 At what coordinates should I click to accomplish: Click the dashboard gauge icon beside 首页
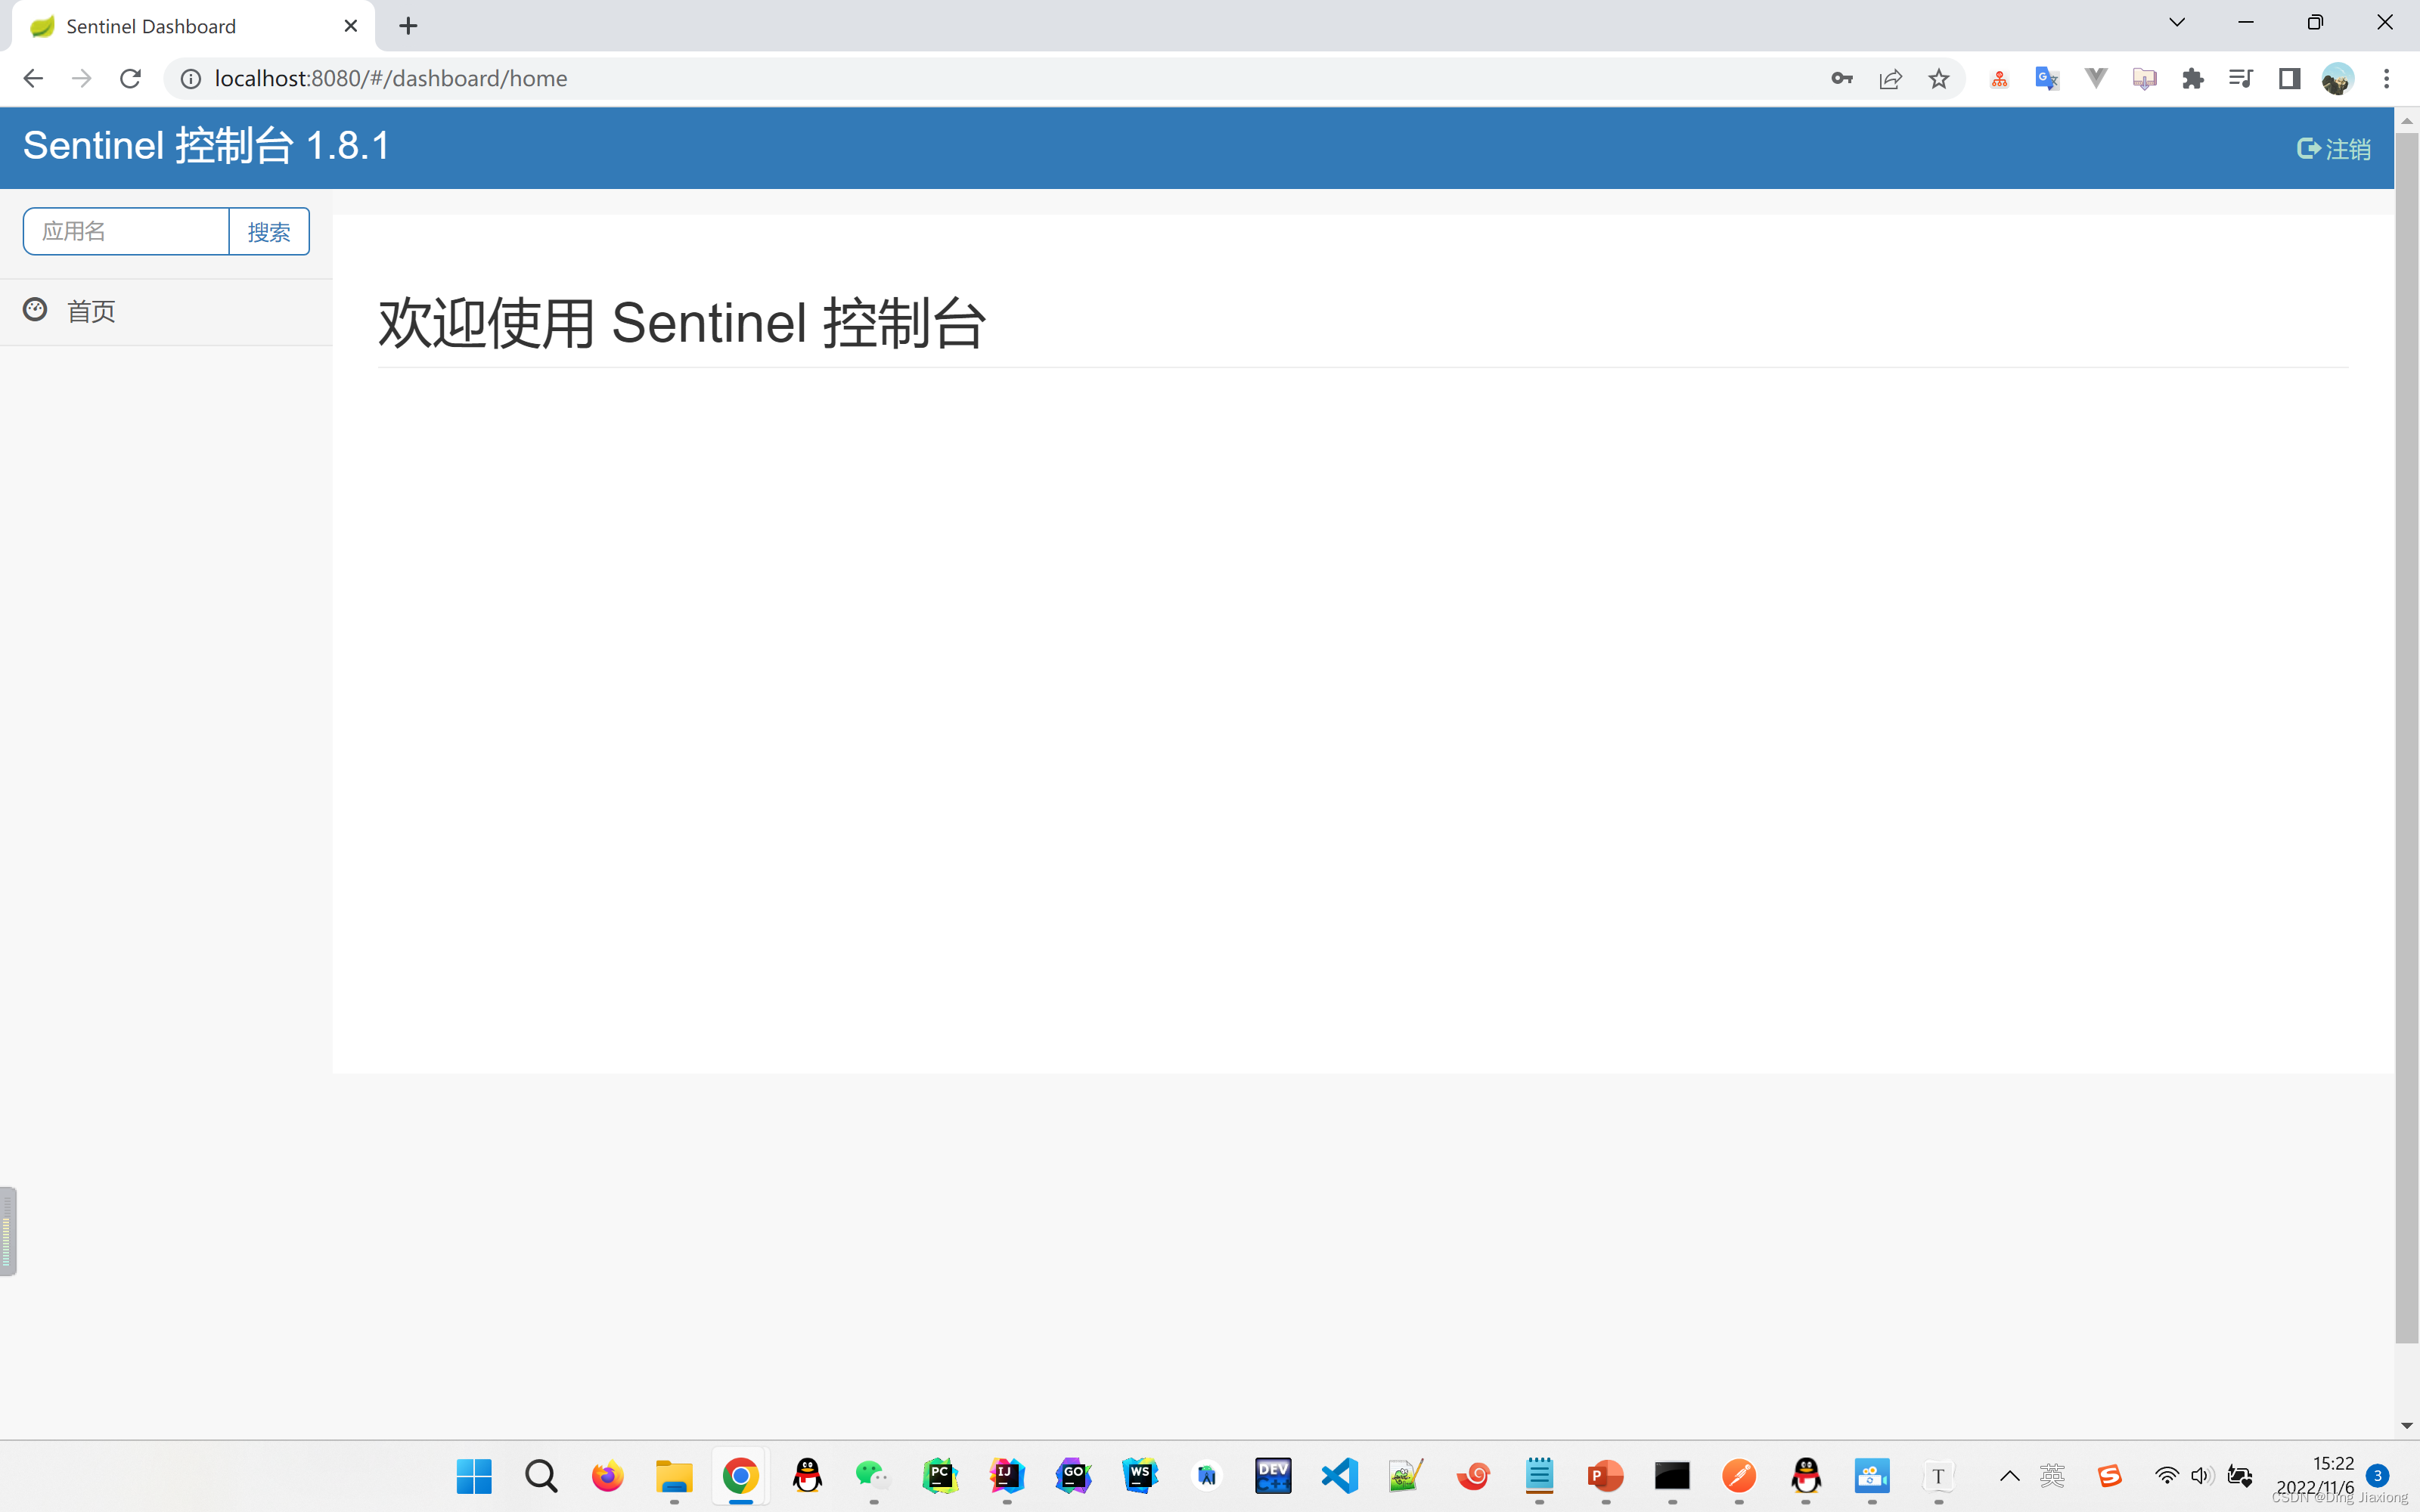tap(35, 310)
